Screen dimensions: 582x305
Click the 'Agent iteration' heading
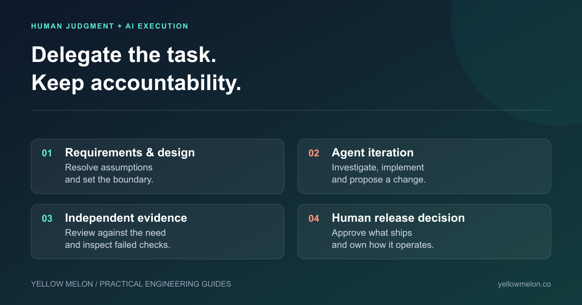[x=372, y=152]
